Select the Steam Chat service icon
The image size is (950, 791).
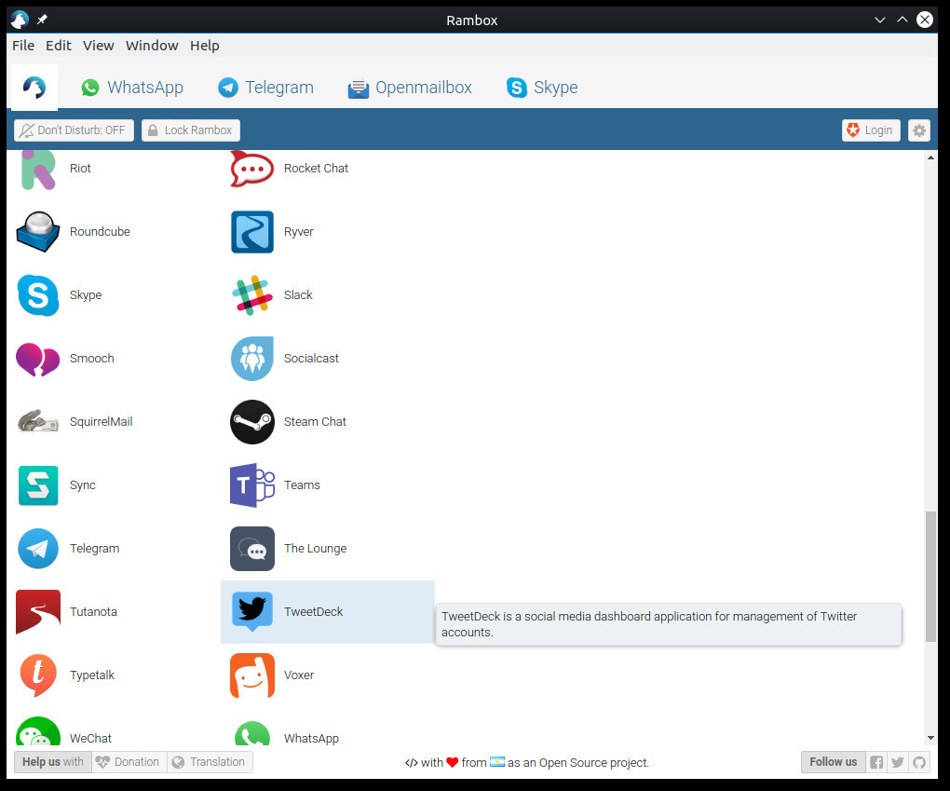click(252, 422)
